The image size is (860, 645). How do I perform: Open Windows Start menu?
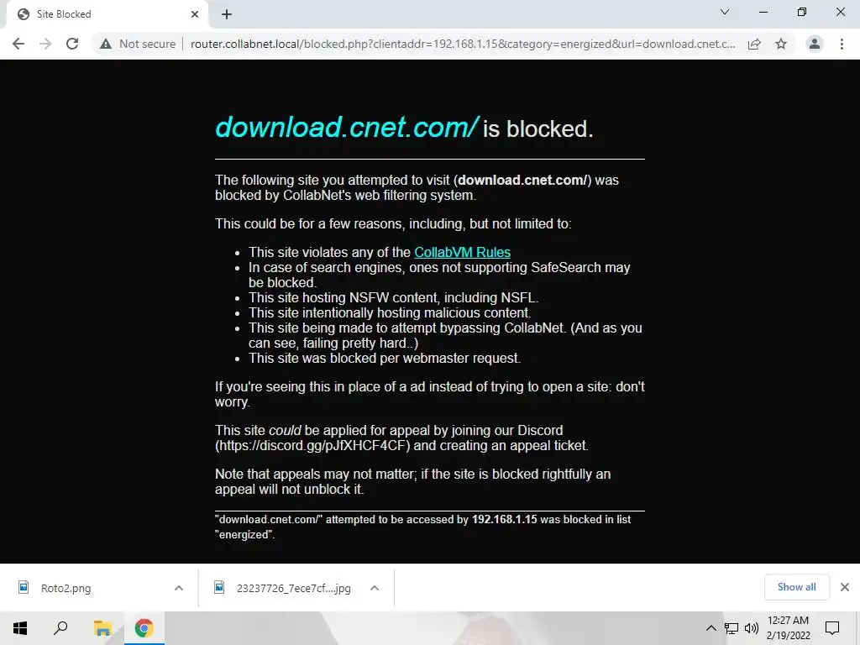tap(20, 628)
